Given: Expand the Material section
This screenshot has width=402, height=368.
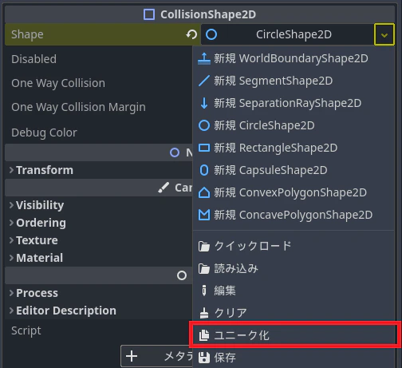Looking at the screenshot, I should pos(98,258).
